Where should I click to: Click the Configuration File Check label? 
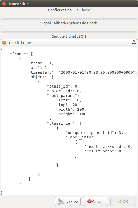pyautogui.click(x=69, y=10)
